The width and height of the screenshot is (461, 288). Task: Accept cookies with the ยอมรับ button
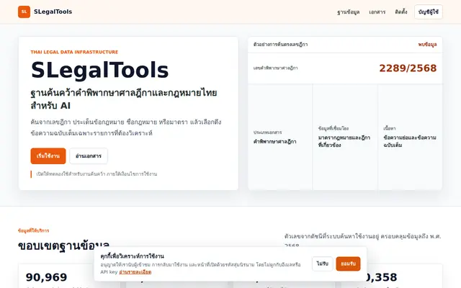coord(348,264)
